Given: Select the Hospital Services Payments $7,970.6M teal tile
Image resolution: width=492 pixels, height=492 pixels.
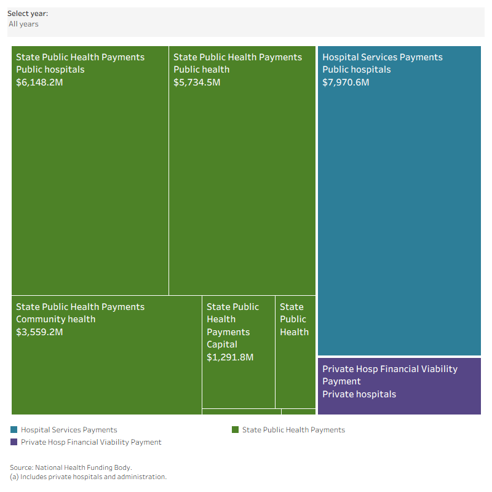Looking at the screenshot, I should (x=399, y=201).
